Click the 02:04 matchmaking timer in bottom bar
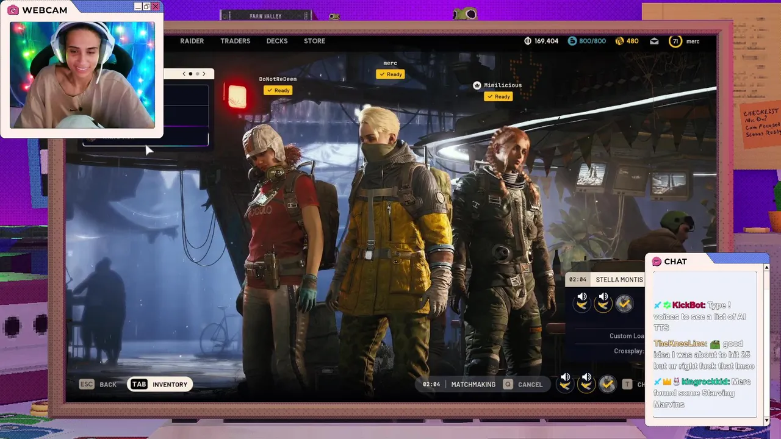This screenshot has width=781, height=439. click(x=431, y=384)
